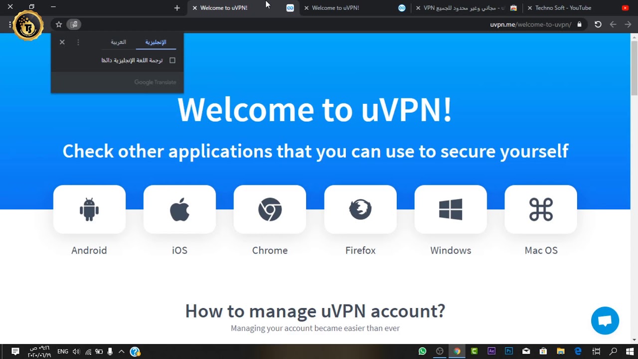Close the Google Translate popup

pos(62,42)
